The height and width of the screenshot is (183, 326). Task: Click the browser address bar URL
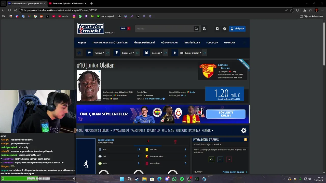[x=61, y=10]
